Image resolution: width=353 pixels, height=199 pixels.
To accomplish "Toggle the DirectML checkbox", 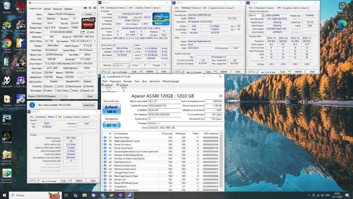I will point(84,86).
